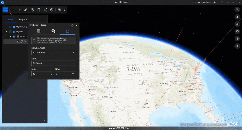This screenshot has height=130, width=242.
Task: Toggle the COVID-19 layer checkbox
Action: tap(14, 36)
